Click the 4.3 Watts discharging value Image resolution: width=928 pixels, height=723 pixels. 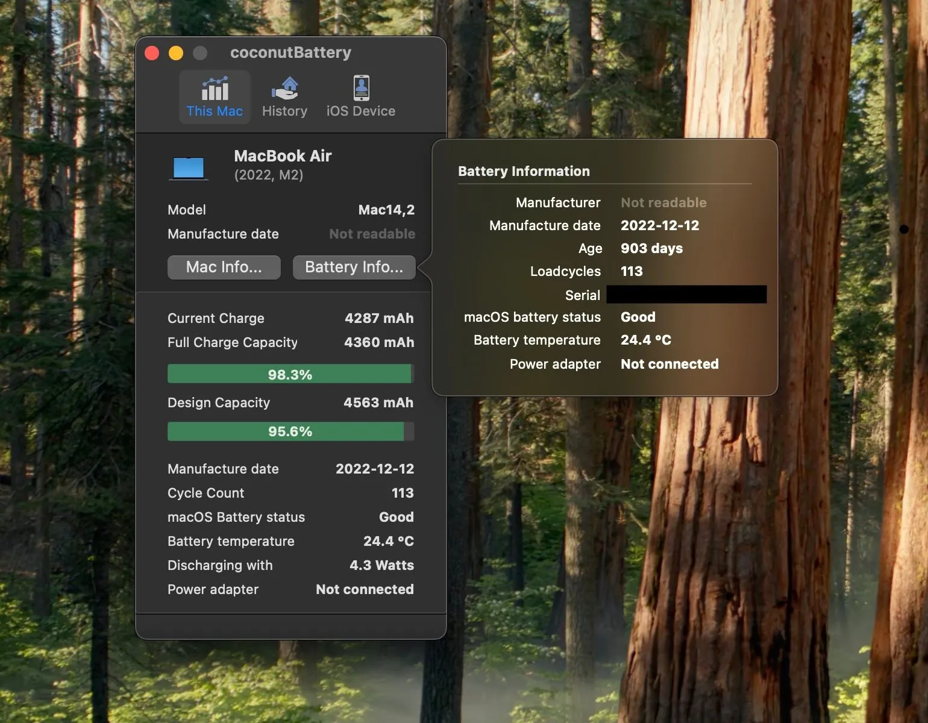point(381,565)
